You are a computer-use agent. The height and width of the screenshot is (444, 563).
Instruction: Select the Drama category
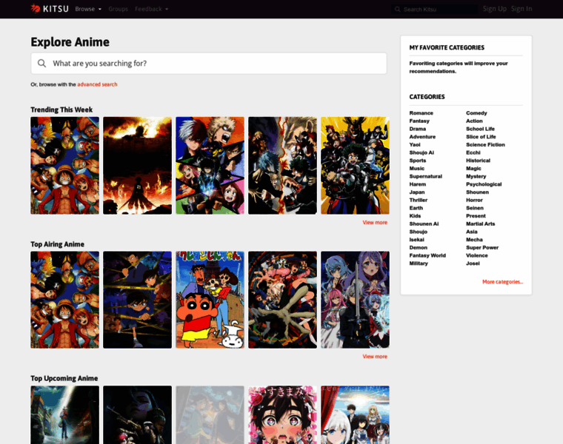pos(418,129)
